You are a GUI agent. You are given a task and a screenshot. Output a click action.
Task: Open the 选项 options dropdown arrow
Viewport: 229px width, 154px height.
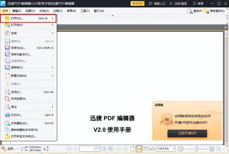click(18, 149)
